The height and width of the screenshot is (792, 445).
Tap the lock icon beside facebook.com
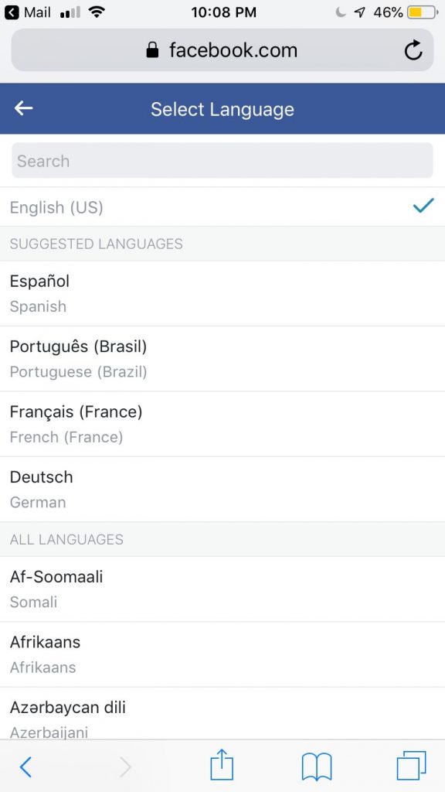[x=152, y=50]
